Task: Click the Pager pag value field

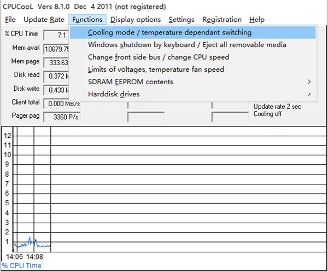Action: click(x=62, y=117)
